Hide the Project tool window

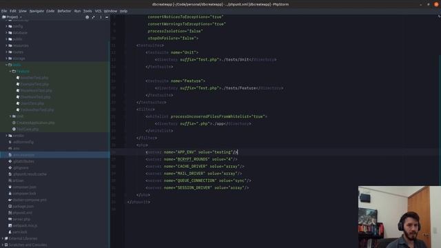(107, 17)
